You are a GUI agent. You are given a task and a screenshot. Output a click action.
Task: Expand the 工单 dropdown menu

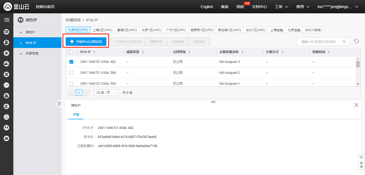pyautogui.click(x=281, y=7)
